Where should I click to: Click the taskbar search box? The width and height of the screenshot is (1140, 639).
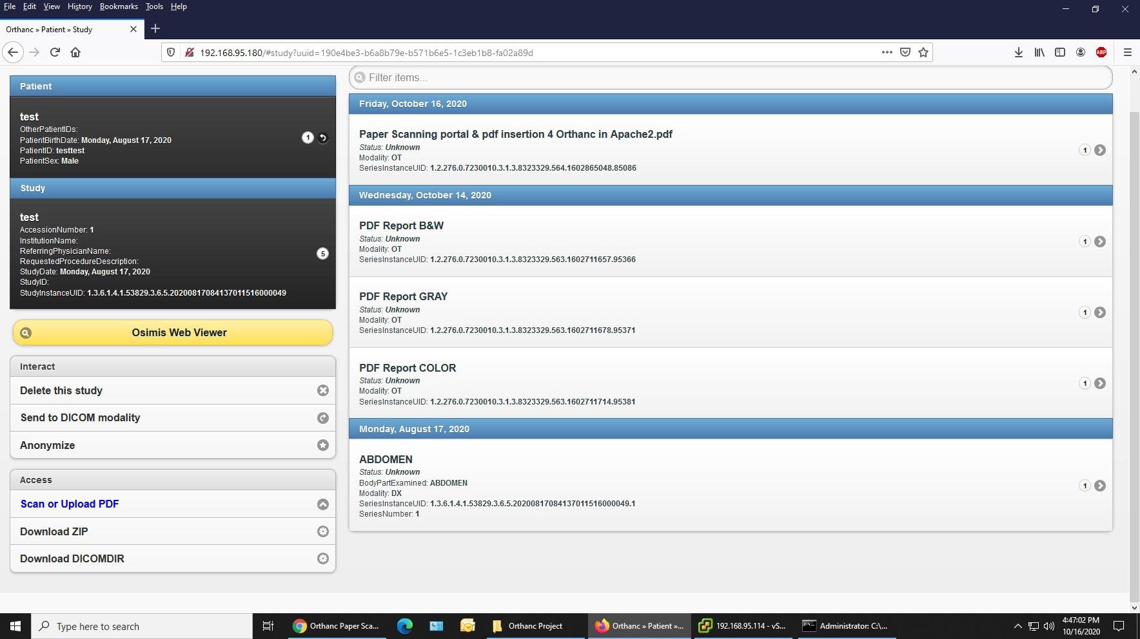[142, 626]
